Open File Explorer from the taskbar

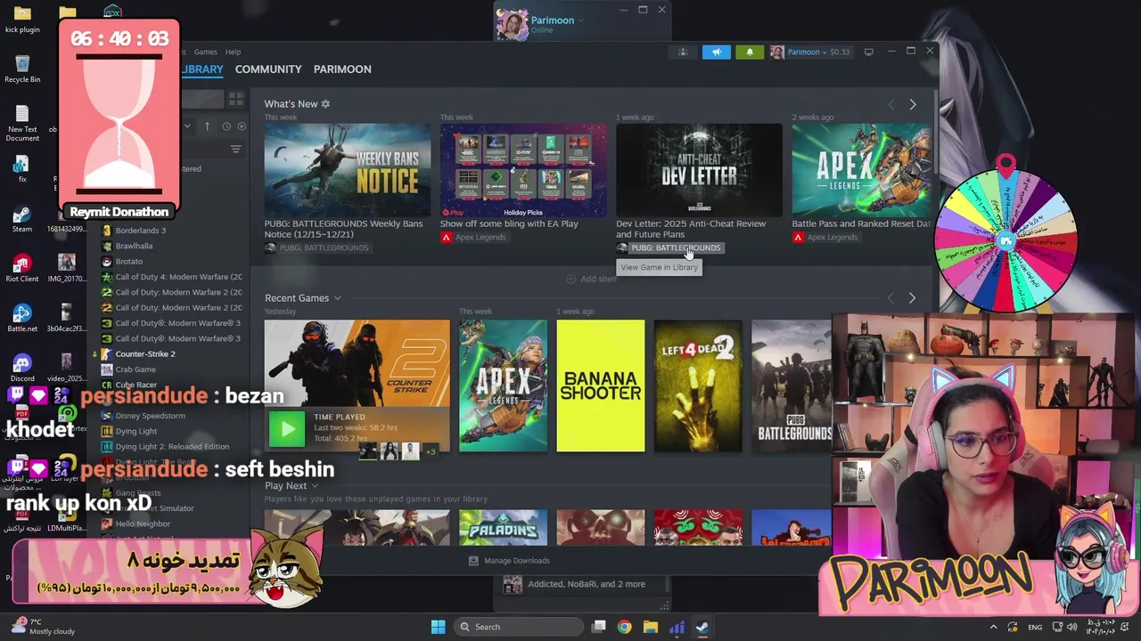(651, 627)
